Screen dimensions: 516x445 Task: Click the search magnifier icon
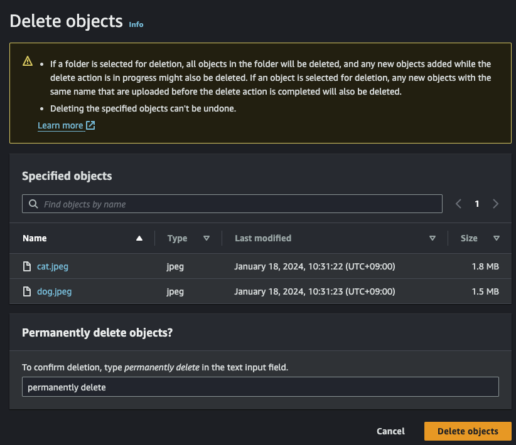point(33,204)
